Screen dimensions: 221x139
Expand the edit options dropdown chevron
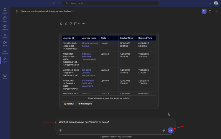point(79,24)
